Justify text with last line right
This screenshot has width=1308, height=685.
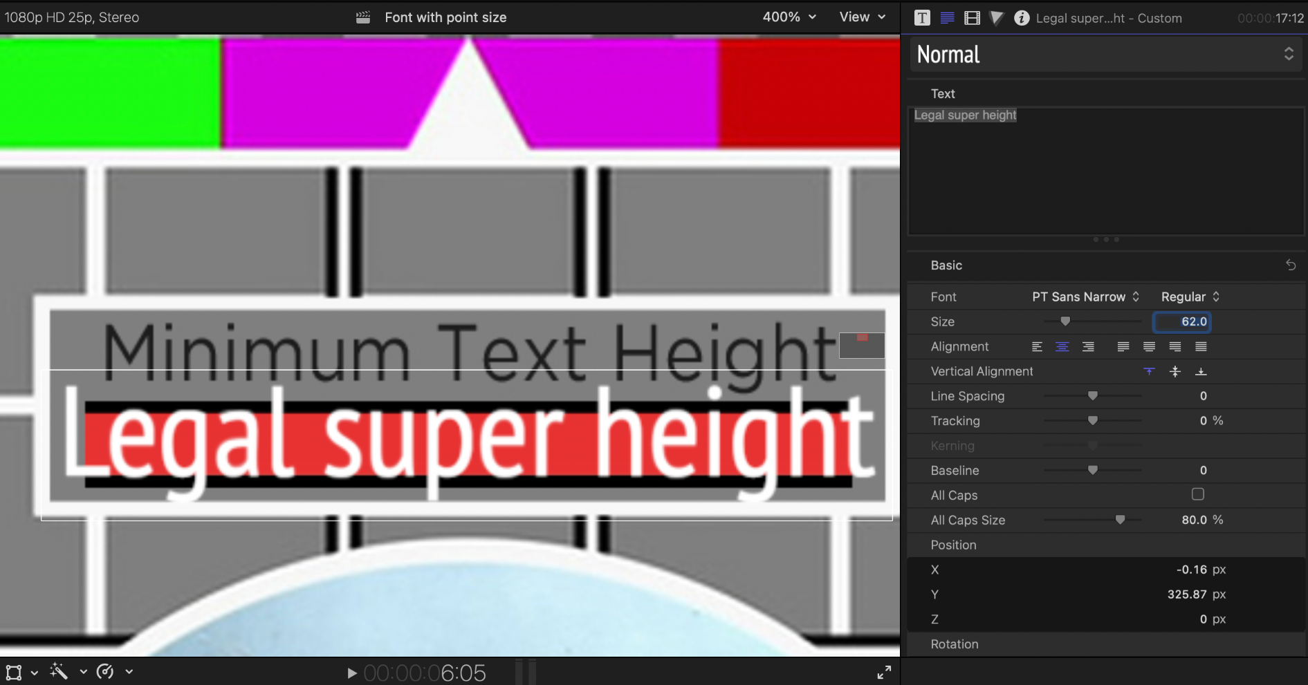point(1175,346)
